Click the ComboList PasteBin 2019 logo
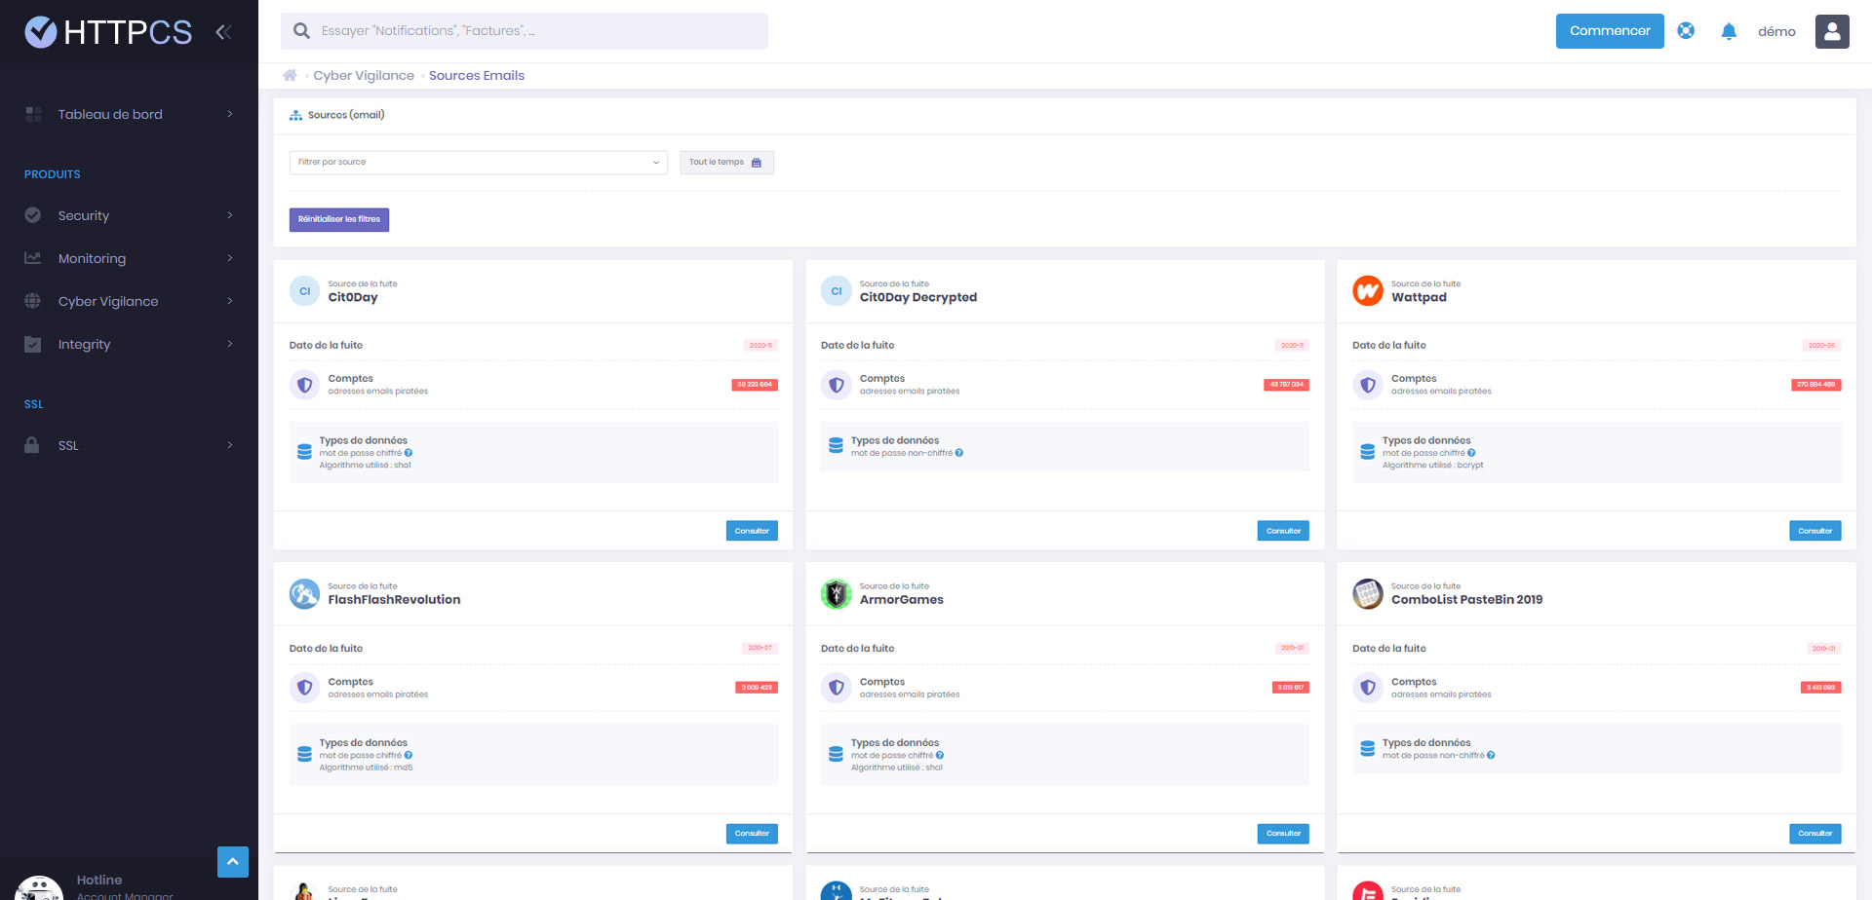This screenshot has width=1872, height=900. [1368, 594]
